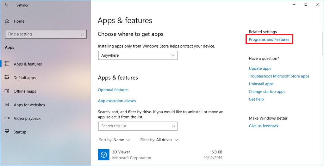Click the Apps for websites icon
Viewport: 324px width, 166px height.
point(7,105)
